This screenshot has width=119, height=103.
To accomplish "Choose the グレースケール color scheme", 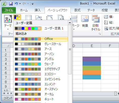I will [x=41, y=44].
